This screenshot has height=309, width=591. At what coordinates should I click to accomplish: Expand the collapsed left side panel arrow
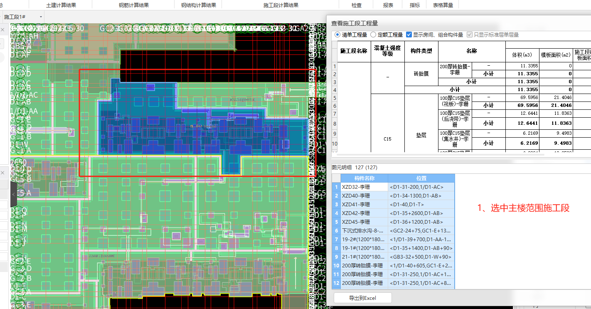click(x=13, y=194)
